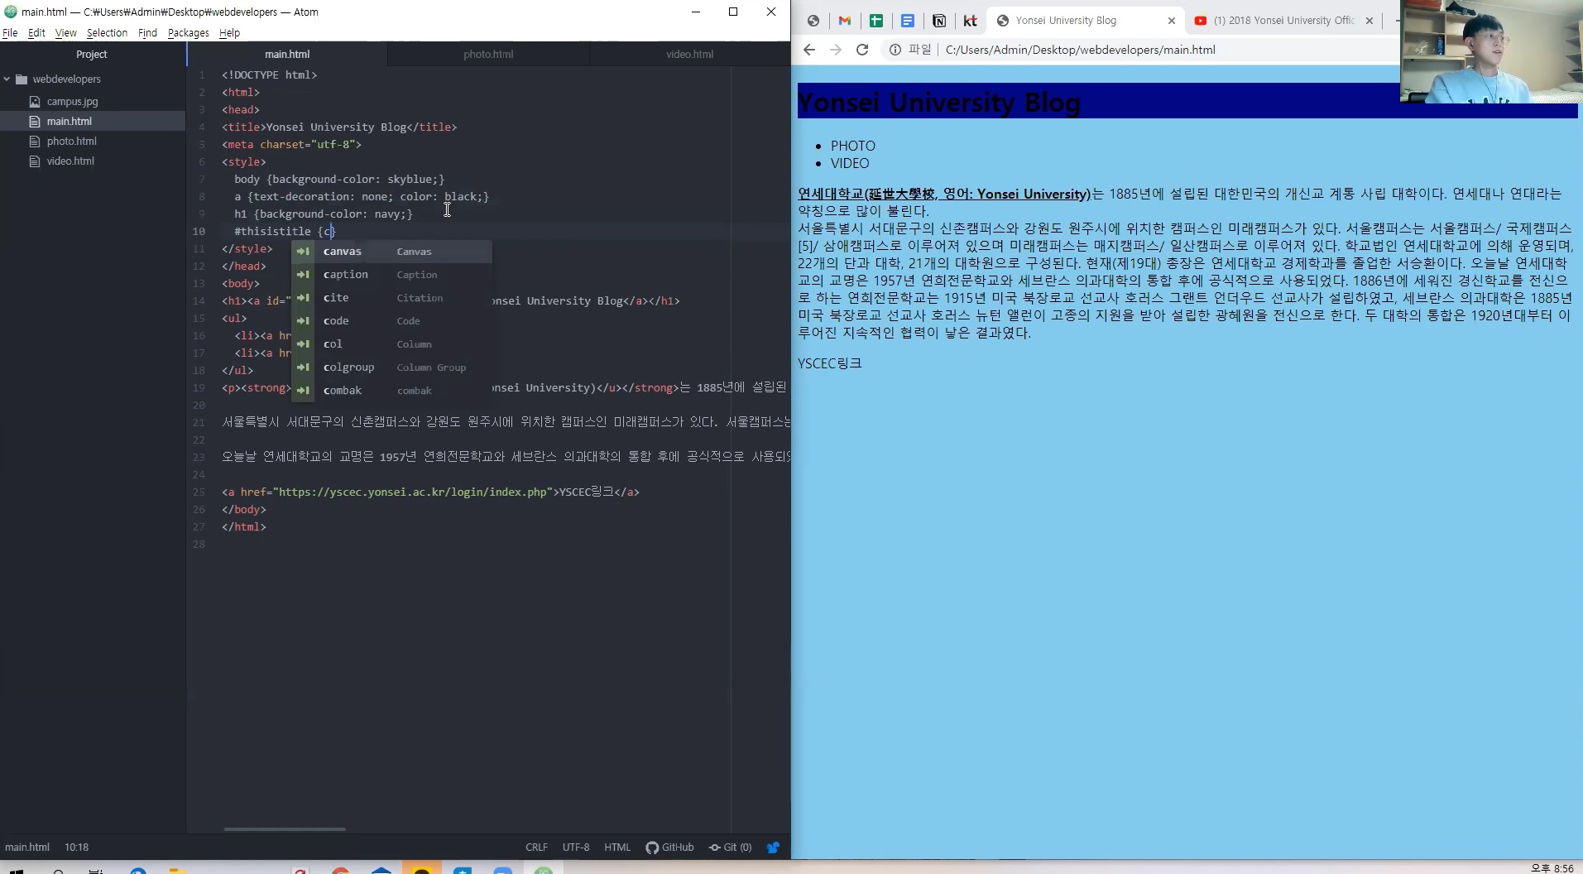
Task: Open the pinned Google Sheets tab
Action: tap(876, 21)
